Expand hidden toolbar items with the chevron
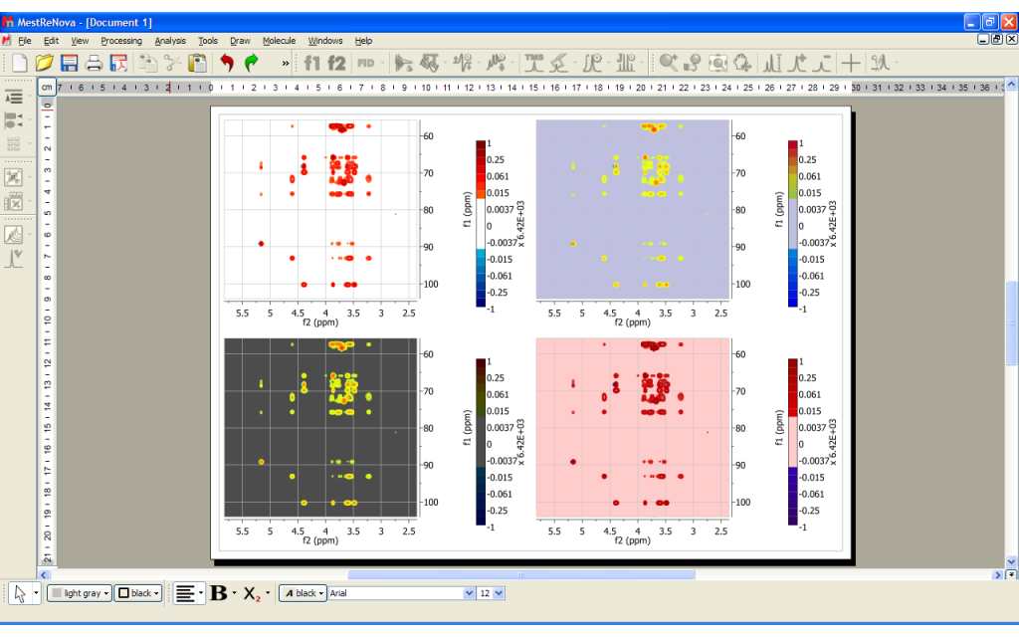 pyautogui.click(x=286, y=64)
